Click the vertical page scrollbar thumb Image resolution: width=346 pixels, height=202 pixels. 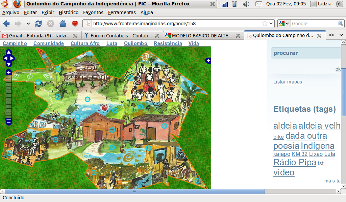tap(343, 92)
